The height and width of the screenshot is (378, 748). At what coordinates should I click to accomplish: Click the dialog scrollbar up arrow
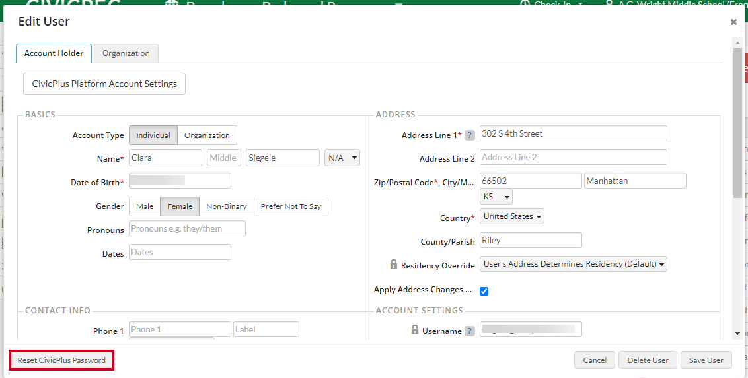tap(738, 43)
